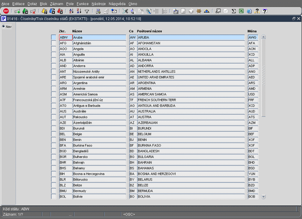Image resolution: width=302 pixels, height=219 pixels.
Task: Click the blue save-to-disk icon
Action: [x=176, y=11]
